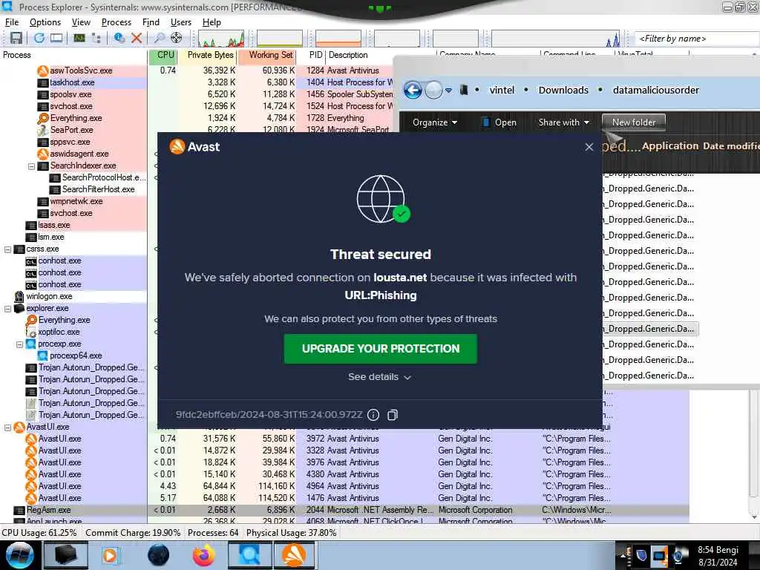This screenshot has height=570, width=760.
Task: Click the Filter by name field
Action: [697, 39]
